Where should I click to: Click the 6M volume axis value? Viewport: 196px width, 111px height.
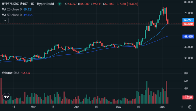click(186, 81)
